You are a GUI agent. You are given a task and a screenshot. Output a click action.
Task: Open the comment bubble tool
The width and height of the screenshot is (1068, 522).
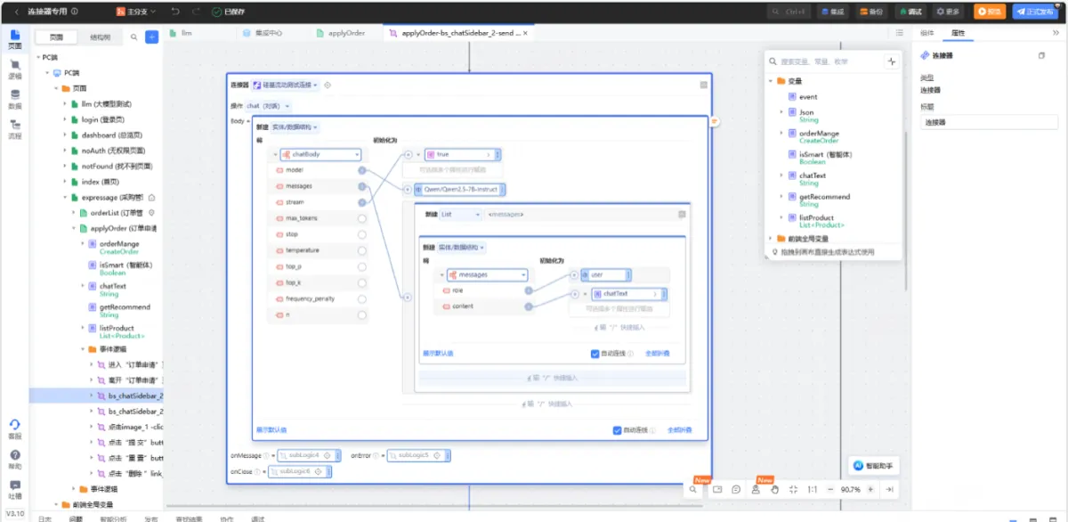[x=736, y=489]
